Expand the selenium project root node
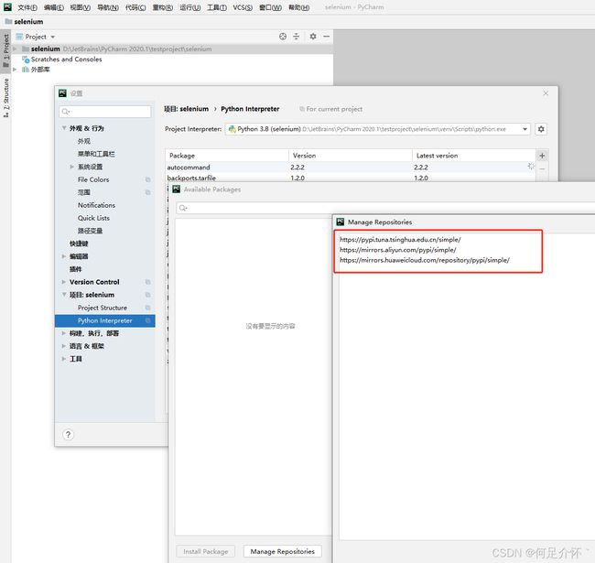Screen dimensions: 595x563 tap(15, 49)
